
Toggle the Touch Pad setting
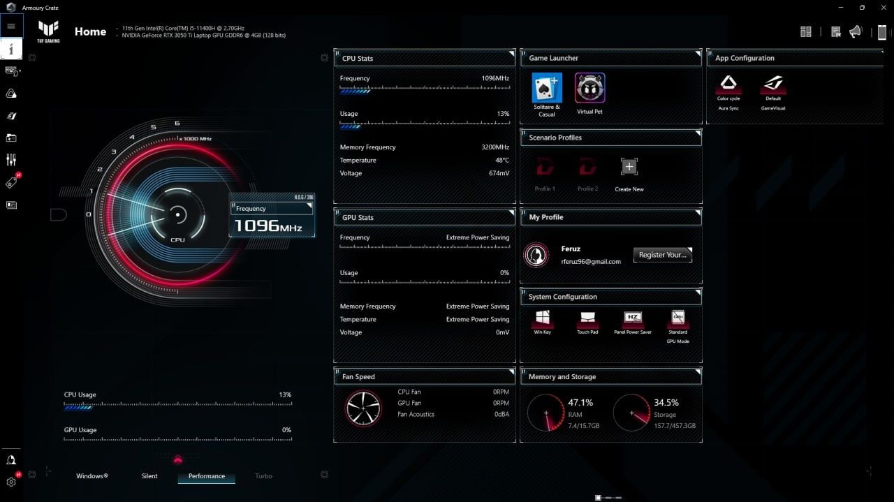(587, 318)
